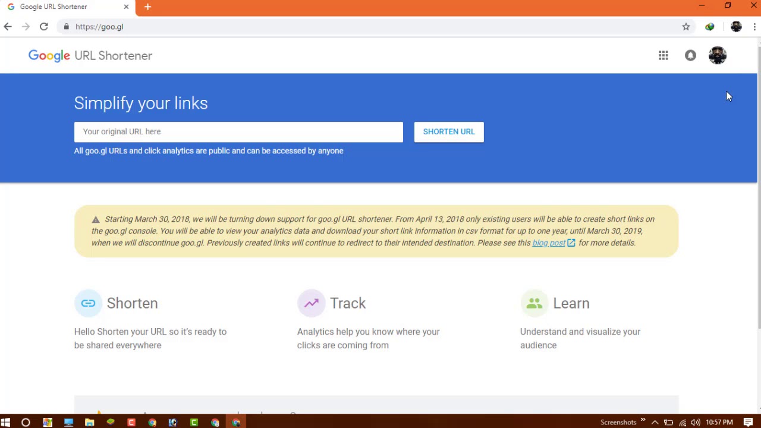Open the volume control in tray
Viewport: 761px width, 428px height.
pyautogui.click(x=695, y=423)
